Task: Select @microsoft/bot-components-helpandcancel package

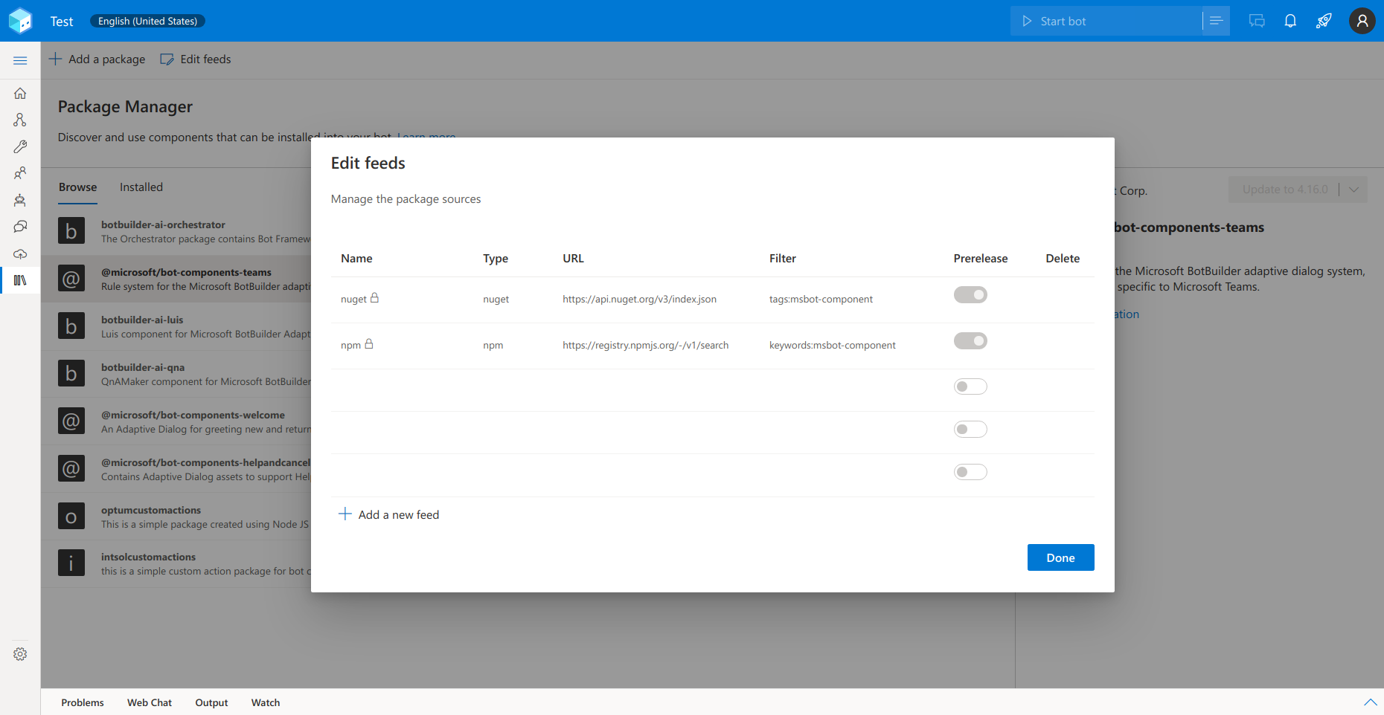Action: coord(176,469)
